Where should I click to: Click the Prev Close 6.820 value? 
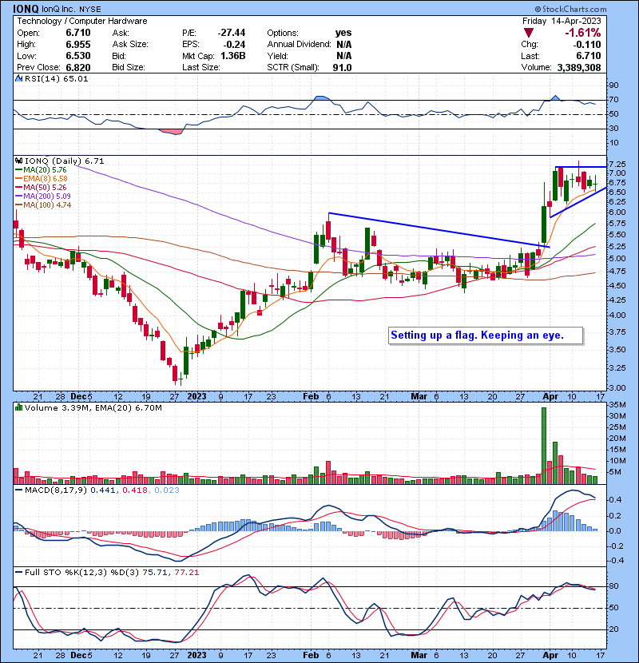[x=78, y=67]
